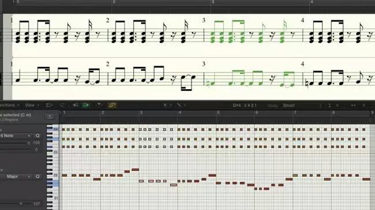
Task: Select the pencil tool in piano roll toolbar
Action: click(x=179, y=105)
